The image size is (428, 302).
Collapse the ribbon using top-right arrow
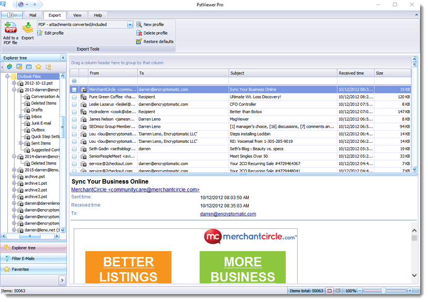coord(416,15)
